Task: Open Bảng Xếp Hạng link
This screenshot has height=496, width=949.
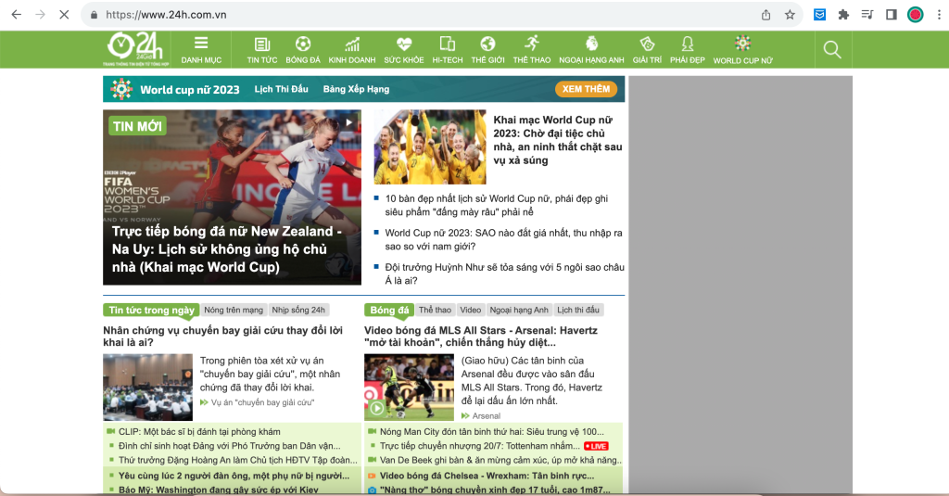Action: point(356,90)
